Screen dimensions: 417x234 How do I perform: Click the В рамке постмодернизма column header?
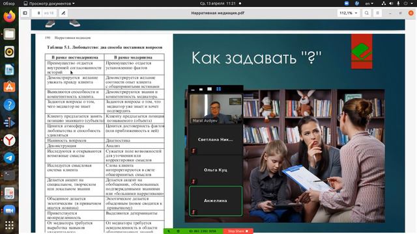pos(75,57)
